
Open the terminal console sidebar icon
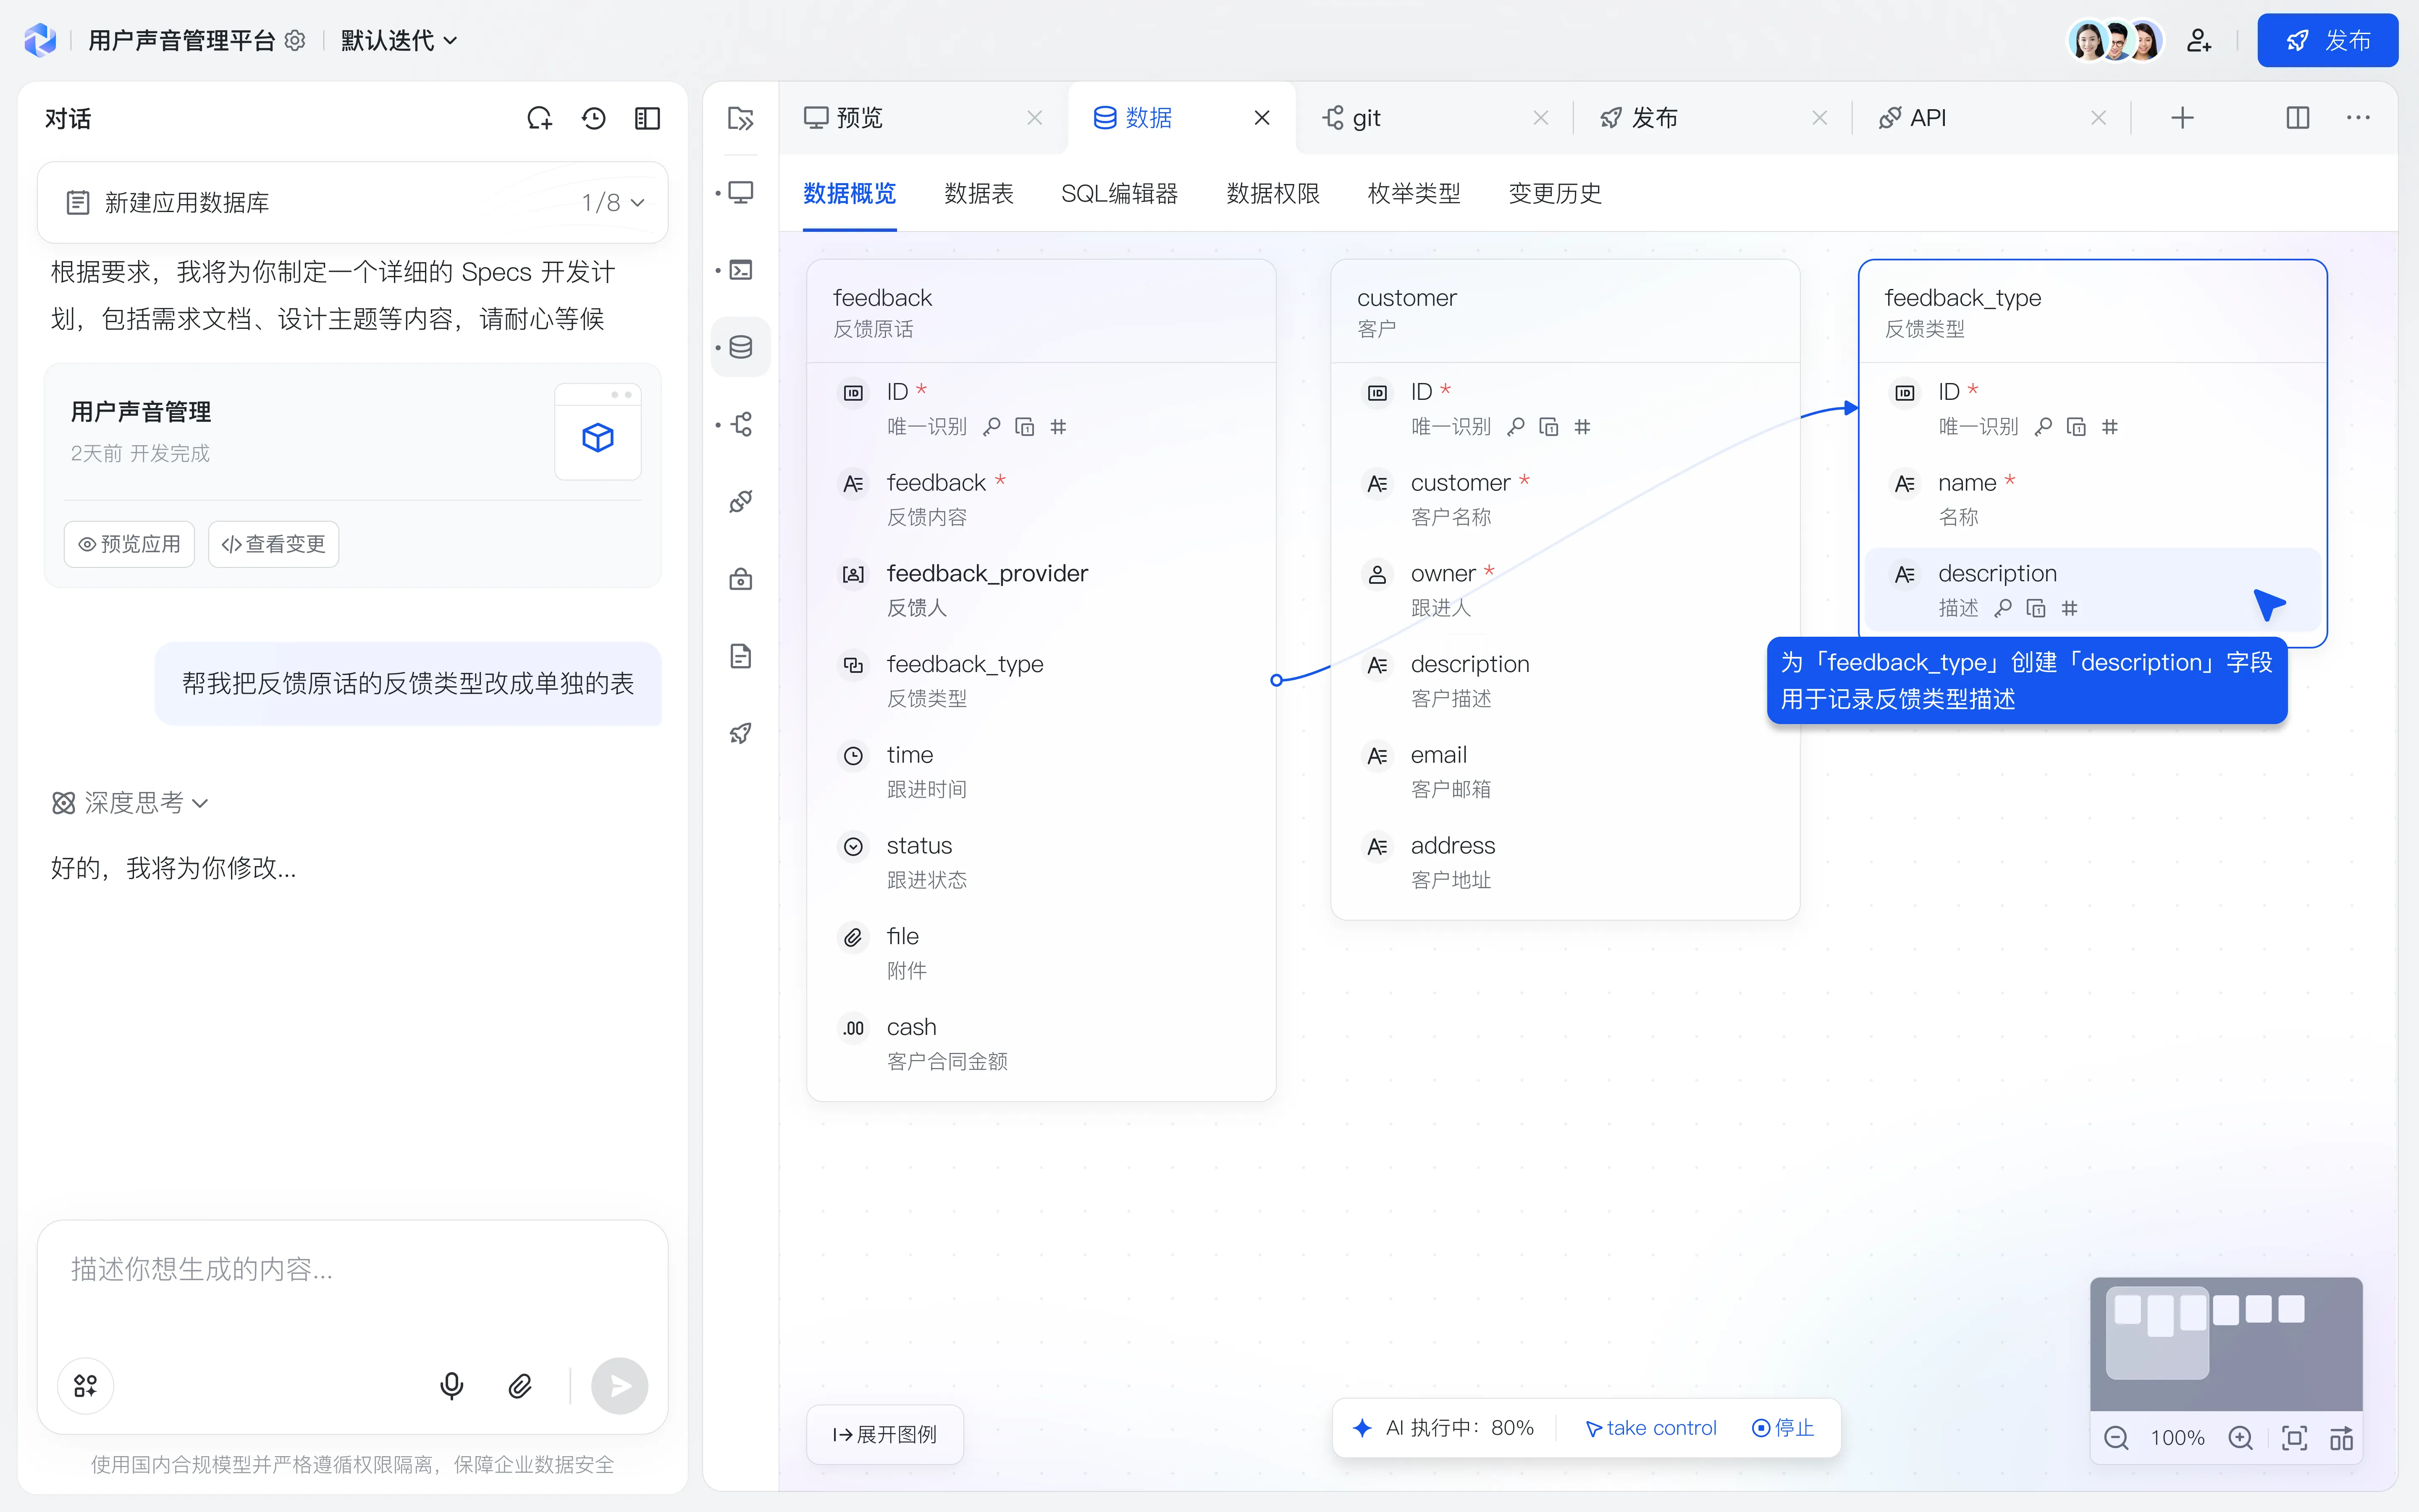pos(741,270)
